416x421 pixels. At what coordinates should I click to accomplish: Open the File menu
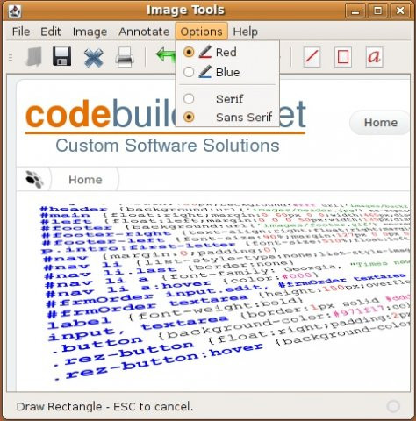click(x=21, y=32)
